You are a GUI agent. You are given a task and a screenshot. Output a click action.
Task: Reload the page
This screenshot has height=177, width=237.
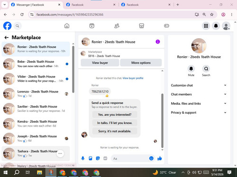22,15
